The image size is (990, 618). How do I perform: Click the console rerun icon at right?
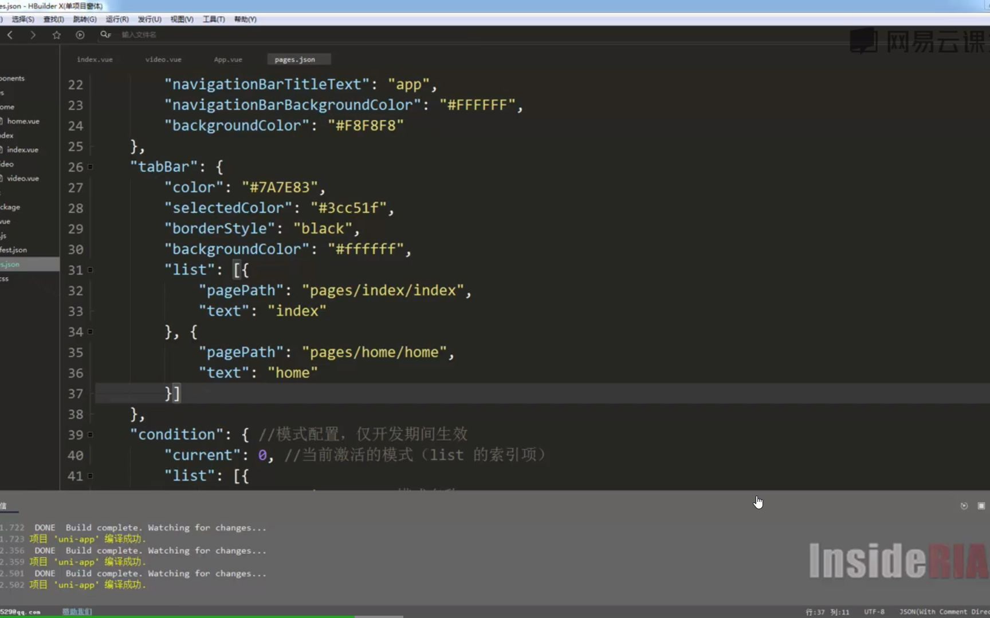tap(964, 506)
